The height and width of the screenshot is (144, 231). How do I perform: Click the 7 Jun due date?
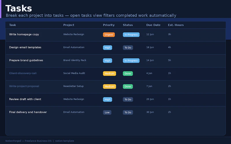pos(149,86)
